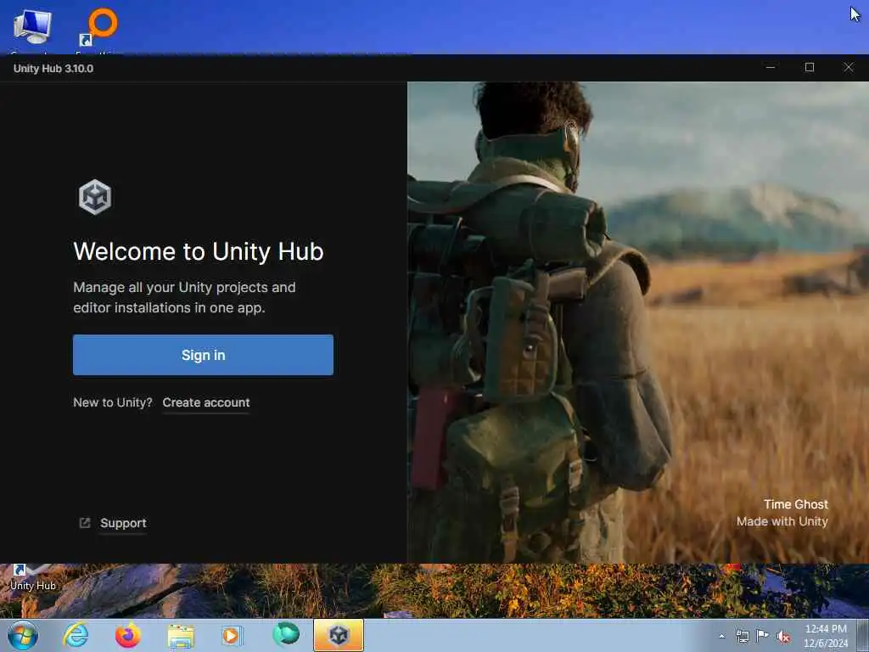Click the muted speaker volume icon
The height and width of the screenshot is (652, 869).
(783, 637)
